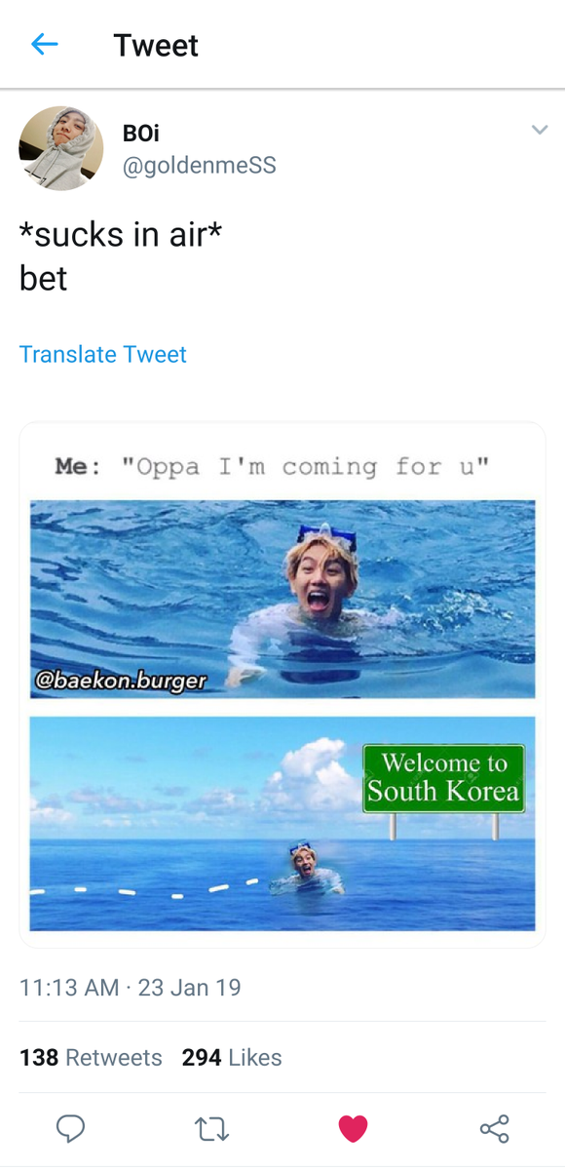Open BOi's profile picture
The width and height of the screenshot is (565, 1170).
click(x=61, y=148)
